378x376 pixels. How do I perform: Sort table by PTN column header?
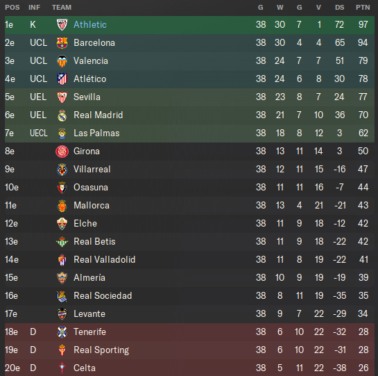[363, 8]
